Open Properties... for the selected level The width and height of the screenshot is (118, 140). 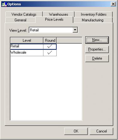coord(97,49)
